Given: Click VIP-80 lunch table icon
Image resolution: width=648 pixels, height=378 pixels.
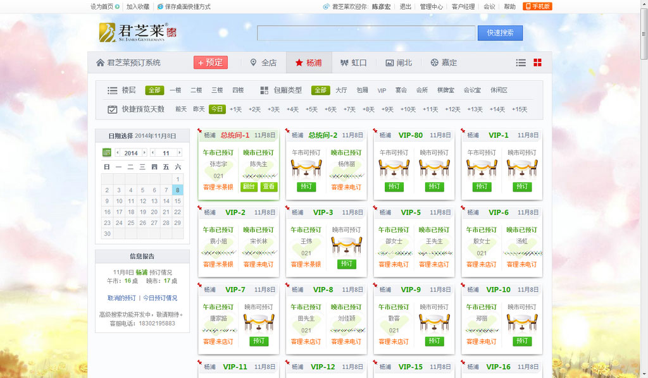Looking at the screenshot, I should (394, 168).
